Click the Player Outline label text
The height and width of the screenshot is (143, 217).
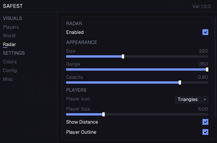point(81,132)
